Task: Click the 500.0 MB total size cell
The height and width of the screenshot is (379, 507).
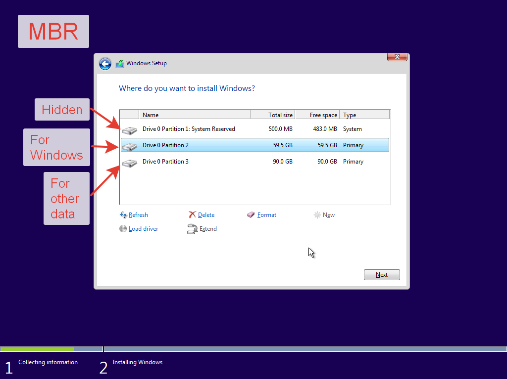Action: (x=280, y=129)
